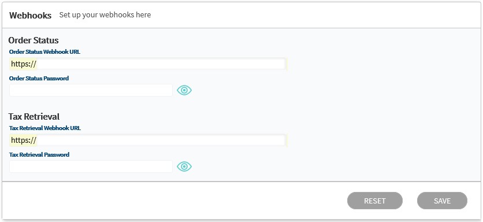Image resolution: width=483 pixels, height=222 pixels.
Task: Click into the Tax Retrieval Webhook URL field
Action: click(148, 140)
